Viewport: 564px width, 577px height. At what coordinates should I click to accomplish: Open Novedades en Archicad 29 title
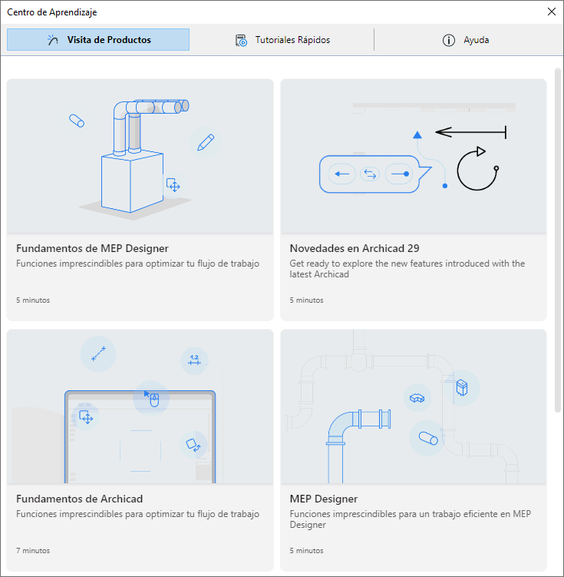pyautogui.click(x=354, y=248)
